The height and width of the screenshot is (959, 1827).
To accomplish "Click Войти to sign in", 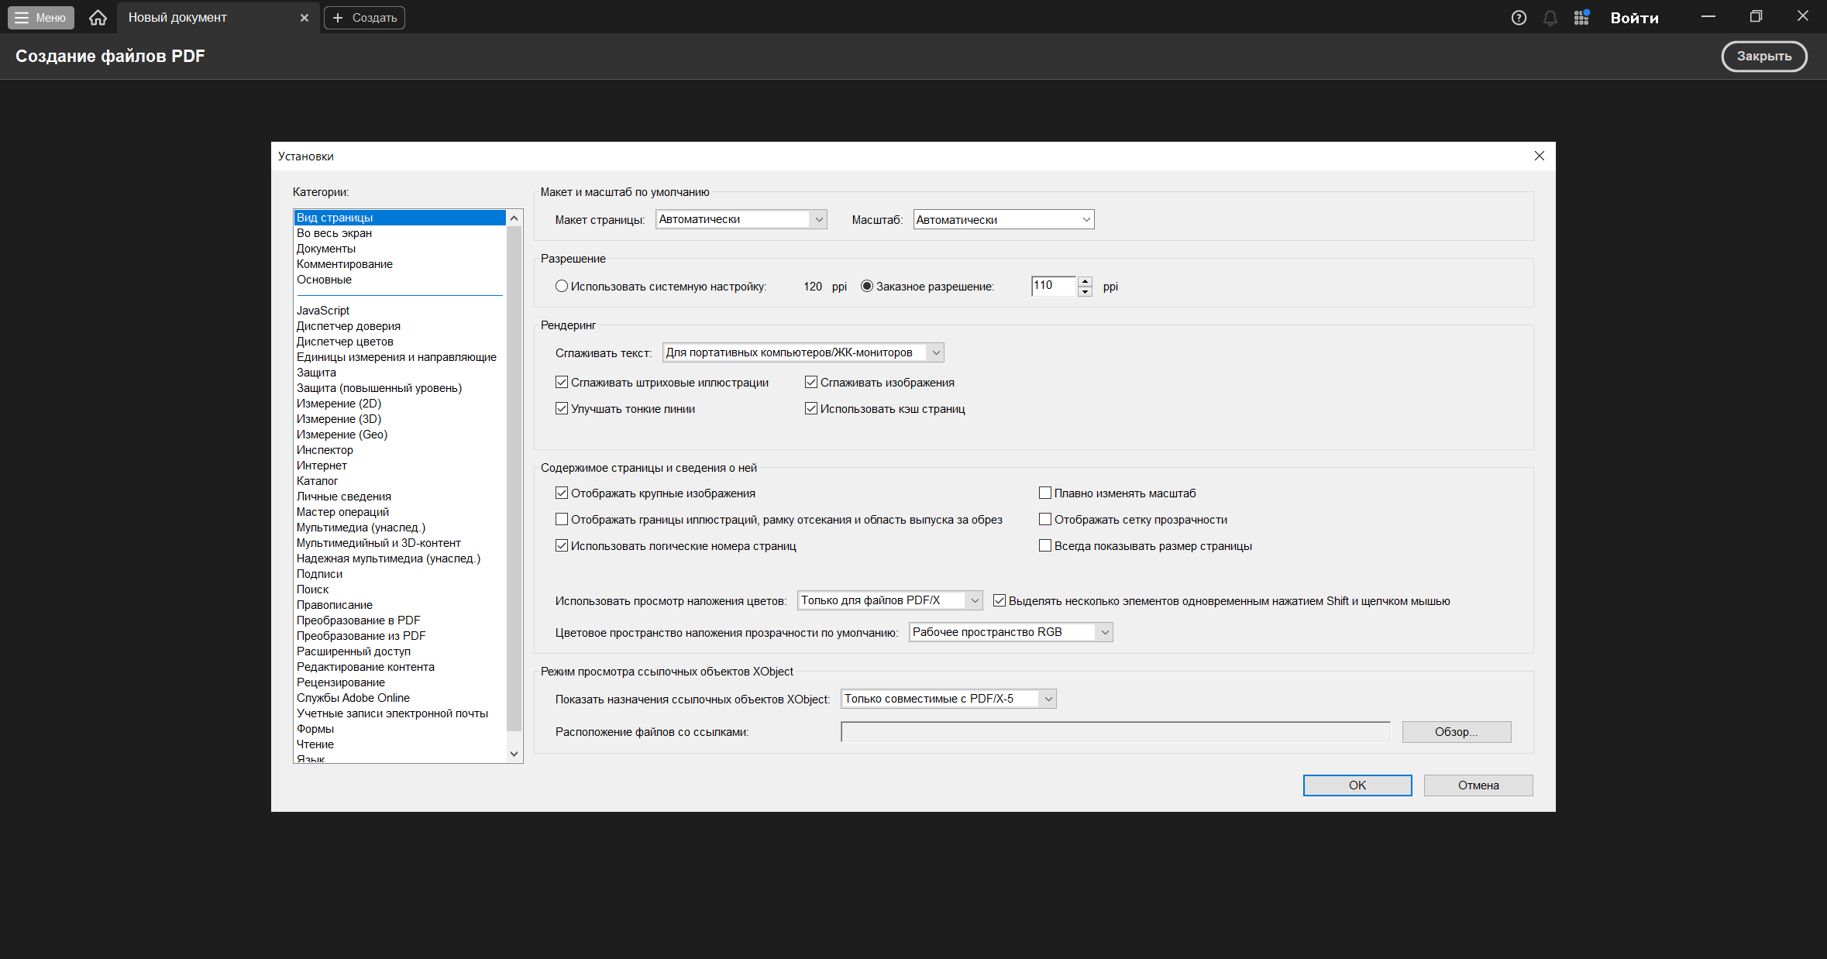I will [x=1634, y=18].
